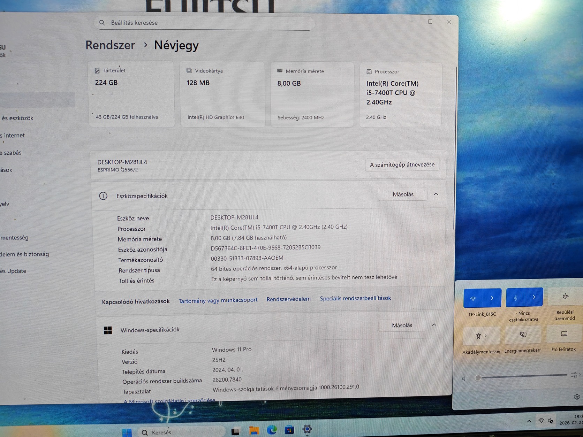
Task: Toggle Bluetooth in the quick settings panel
Action: [x=515, y=298]
